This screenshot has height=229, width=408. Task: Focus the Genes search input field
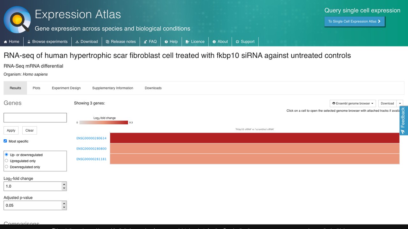coord(35,118)
